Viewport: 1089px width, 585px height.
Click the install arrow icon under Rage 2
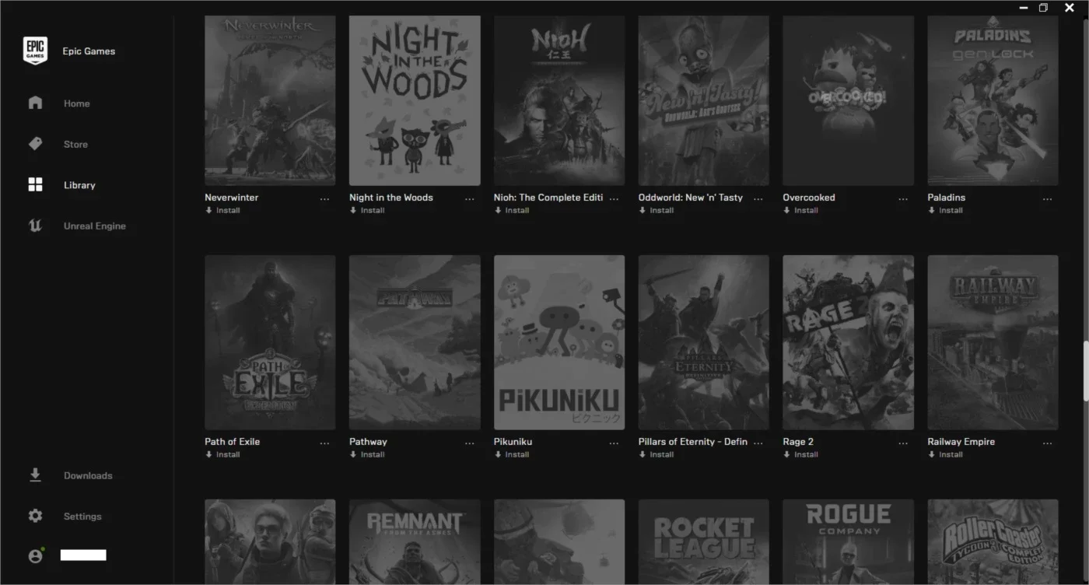pos(786,454)
